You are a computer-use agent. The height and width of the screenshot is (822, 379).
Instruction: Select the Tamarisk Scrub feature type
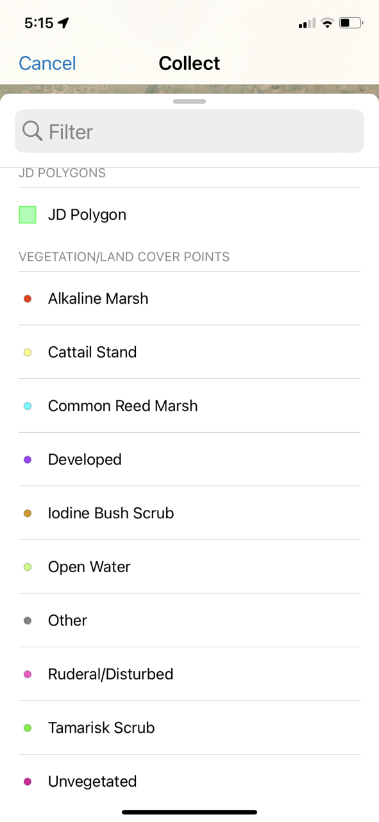pos(101,727)
